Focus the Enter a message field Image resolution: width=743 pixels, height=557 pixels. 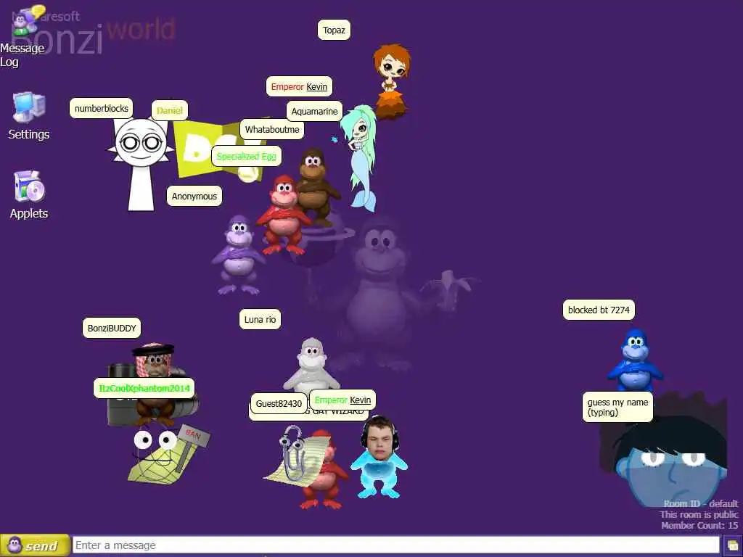[396, 545]
